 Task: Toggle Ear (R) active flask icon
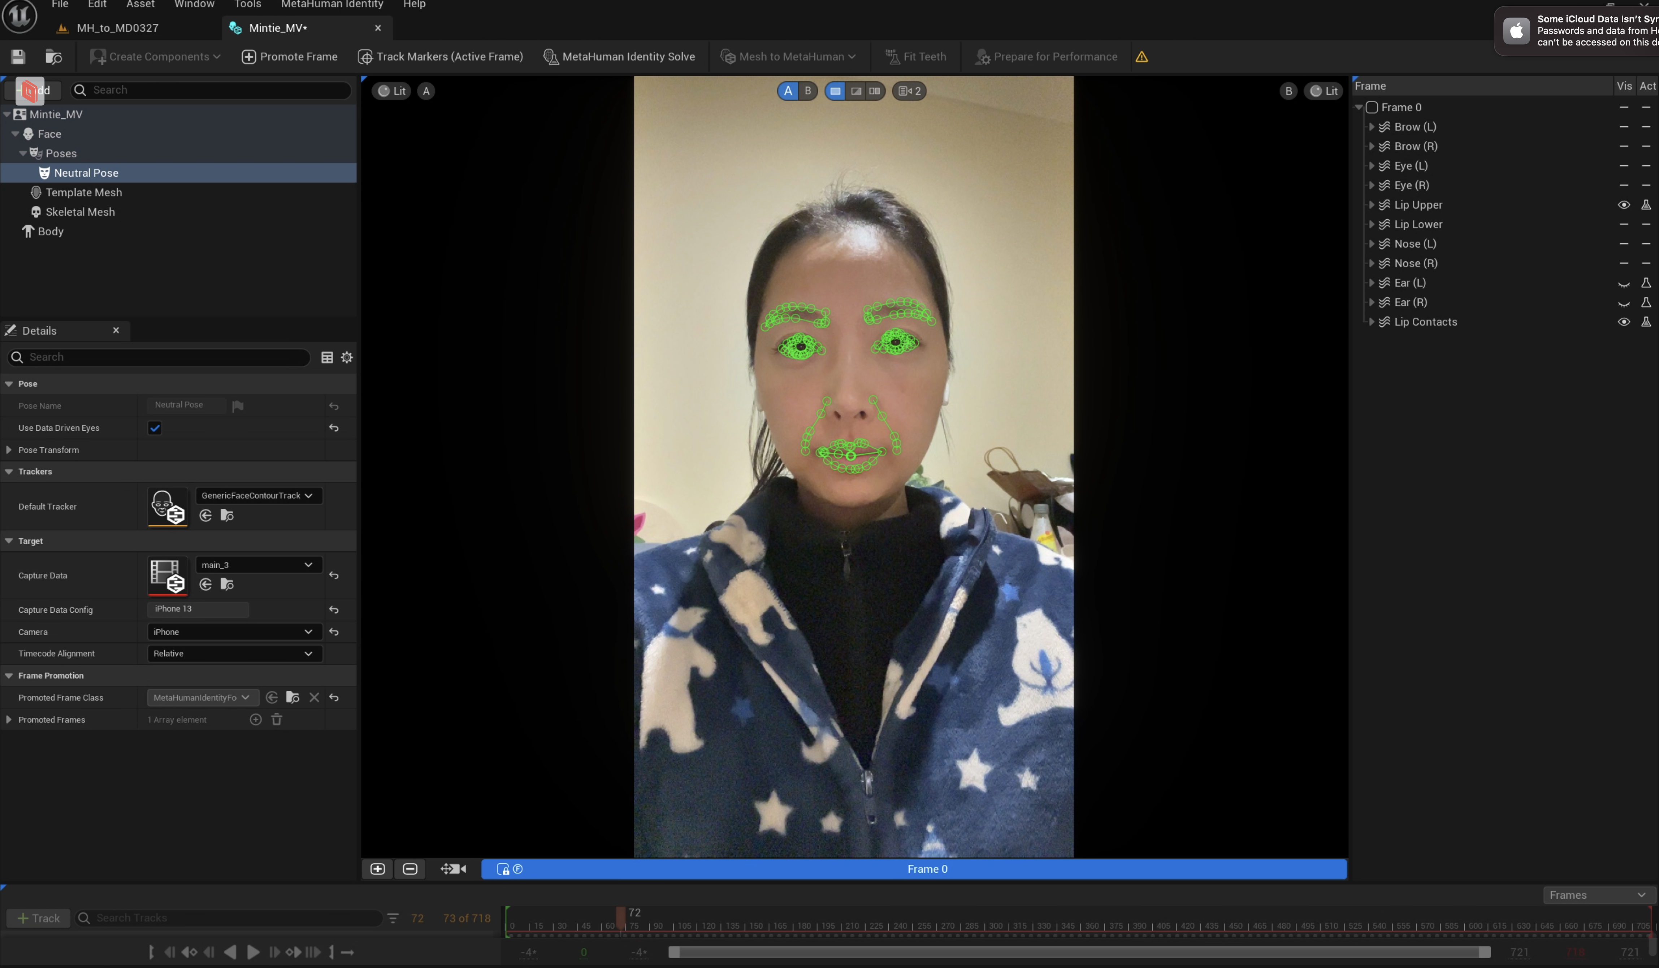click(x=1645, y=302)
